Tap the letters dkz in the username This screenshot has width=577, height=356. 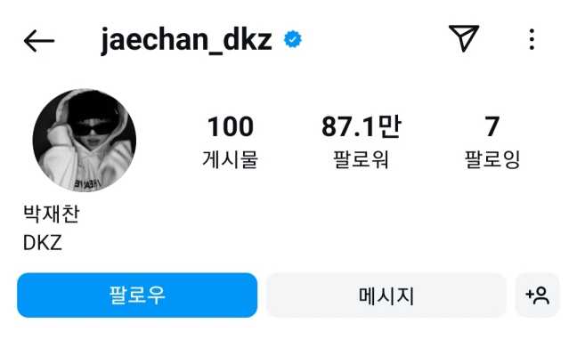[248, 38]
